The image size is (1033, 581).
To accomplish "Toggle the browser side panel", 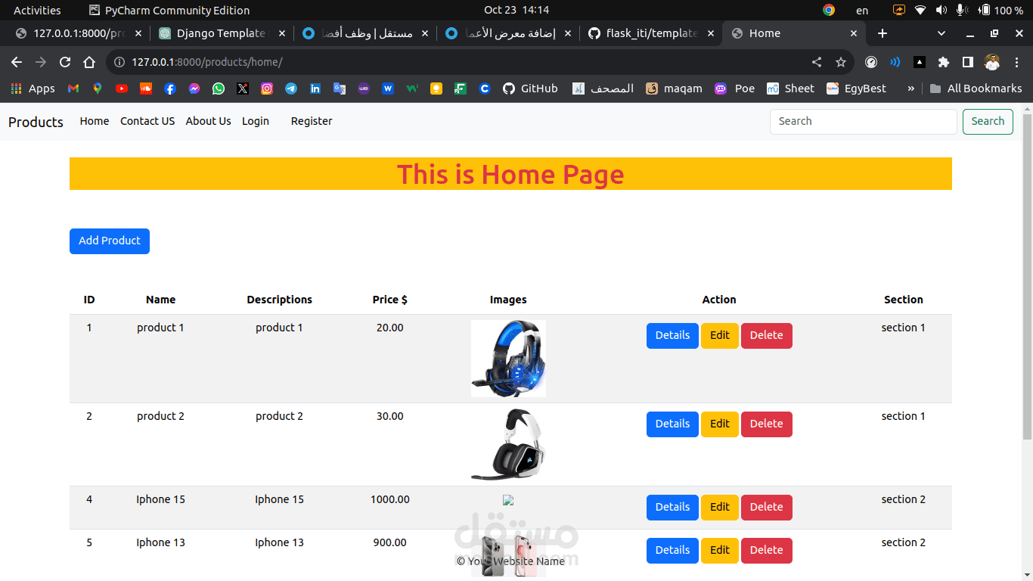I will tap(968, 62).
